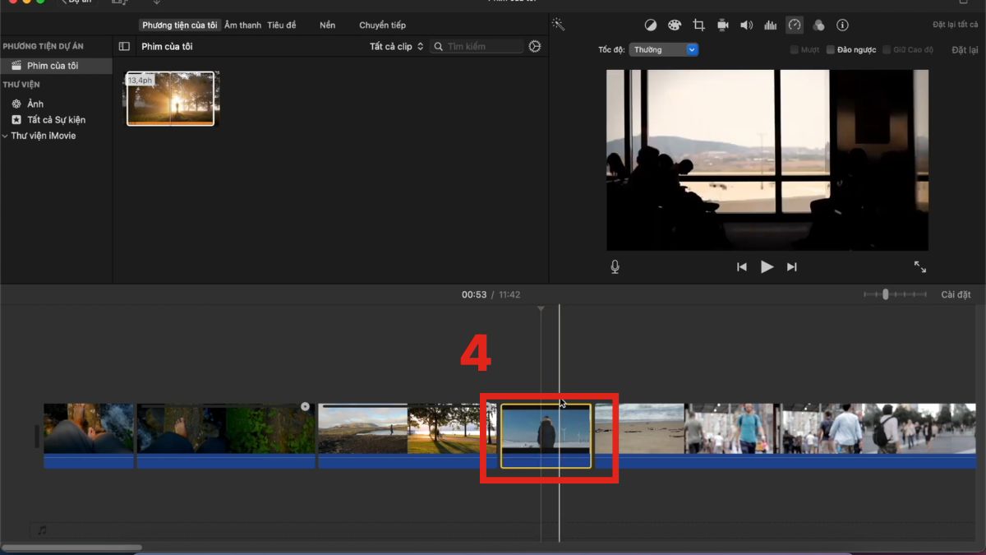Viewport: 986px width, 555px height.
Task: Select the crop tool
Action: coord(698,25)
